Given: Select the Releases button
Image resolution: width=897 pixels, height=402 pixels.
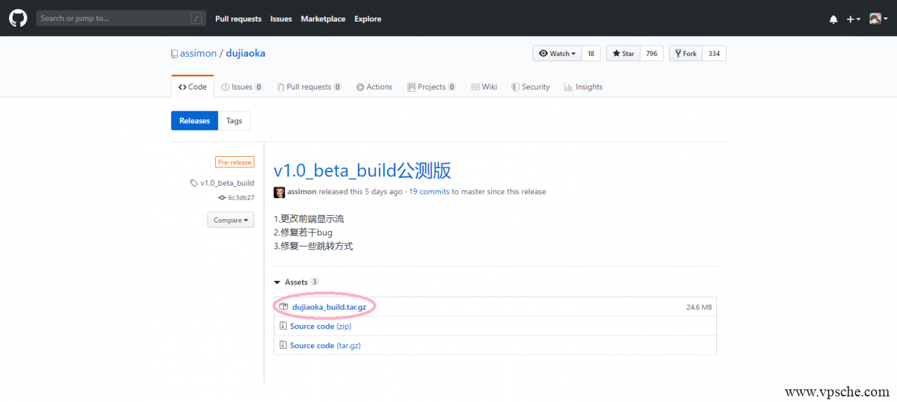Looking at the screenshot, I should coord(194,120).
